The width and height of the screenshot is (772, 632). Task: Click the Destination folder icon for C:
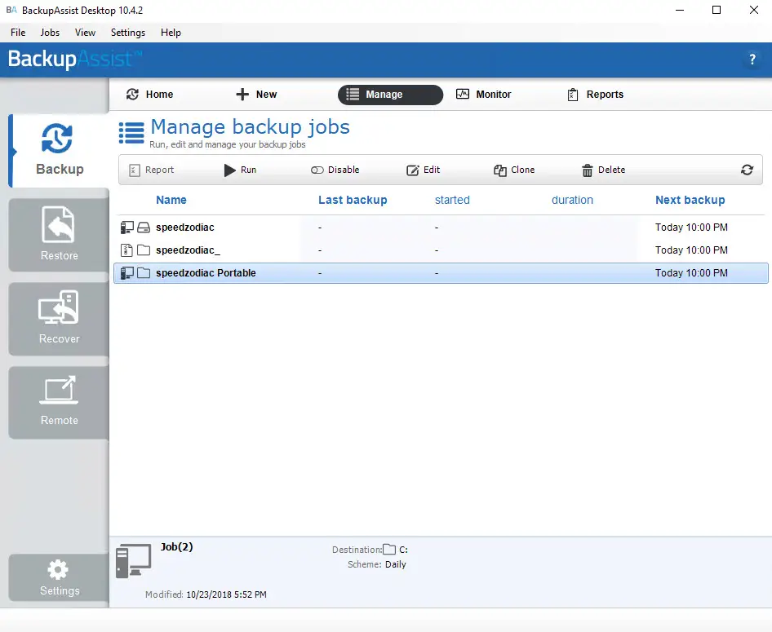(389, 550)
